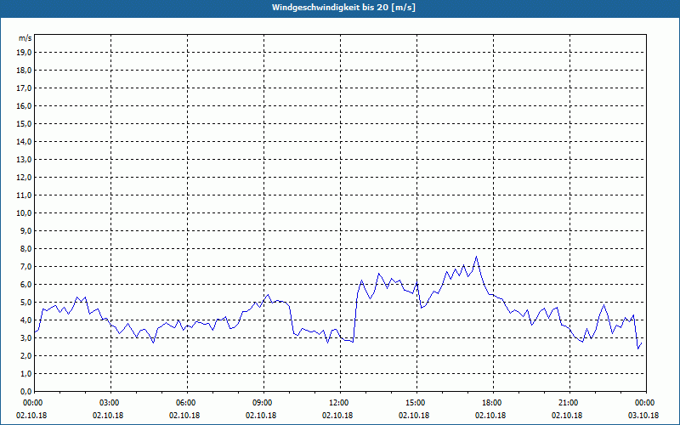Click the wind speed peak near 17:20
Viewport: 680px width, 425px height.
coord(477,257)
